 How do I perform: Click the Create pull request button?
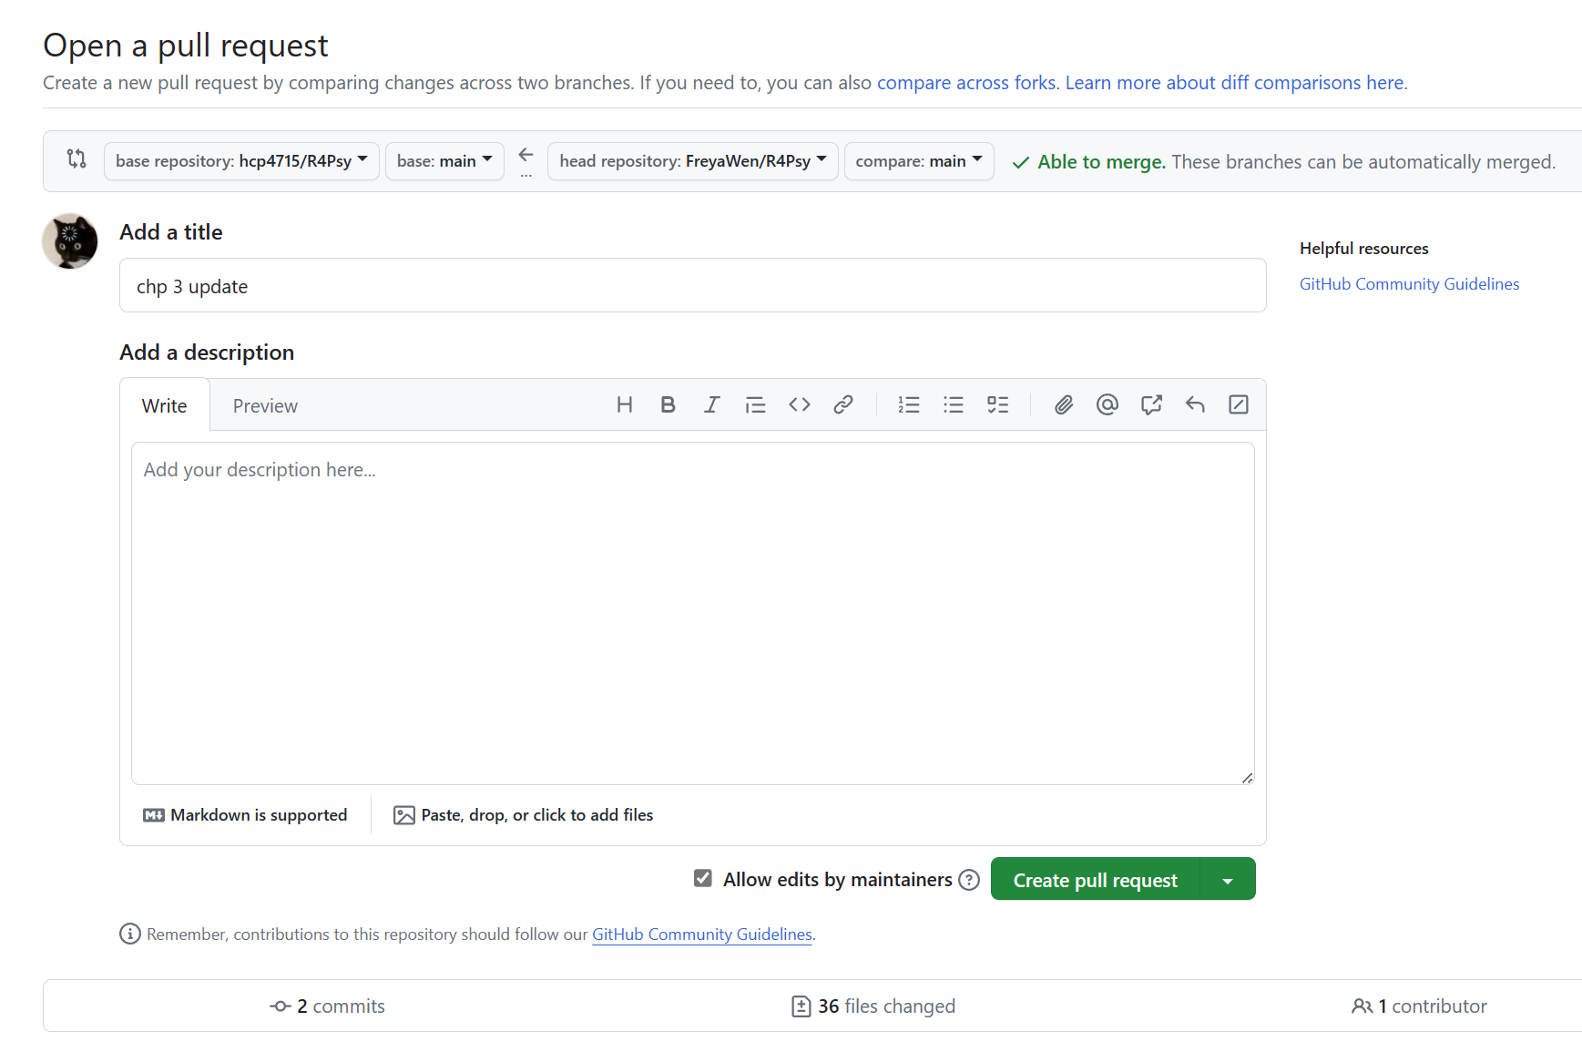(1095, 880)
